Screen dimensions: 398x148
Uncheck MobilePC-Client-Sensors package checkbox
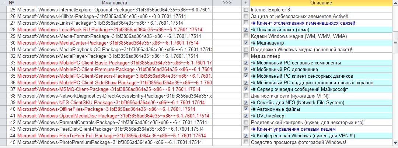245,76
